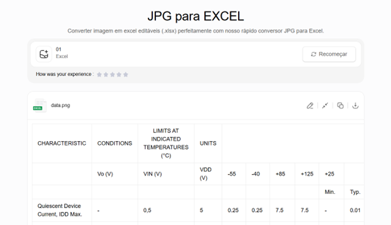Click the collapse arrows icon
This screenshot has height=225, width=391.
tap(325, 106)
